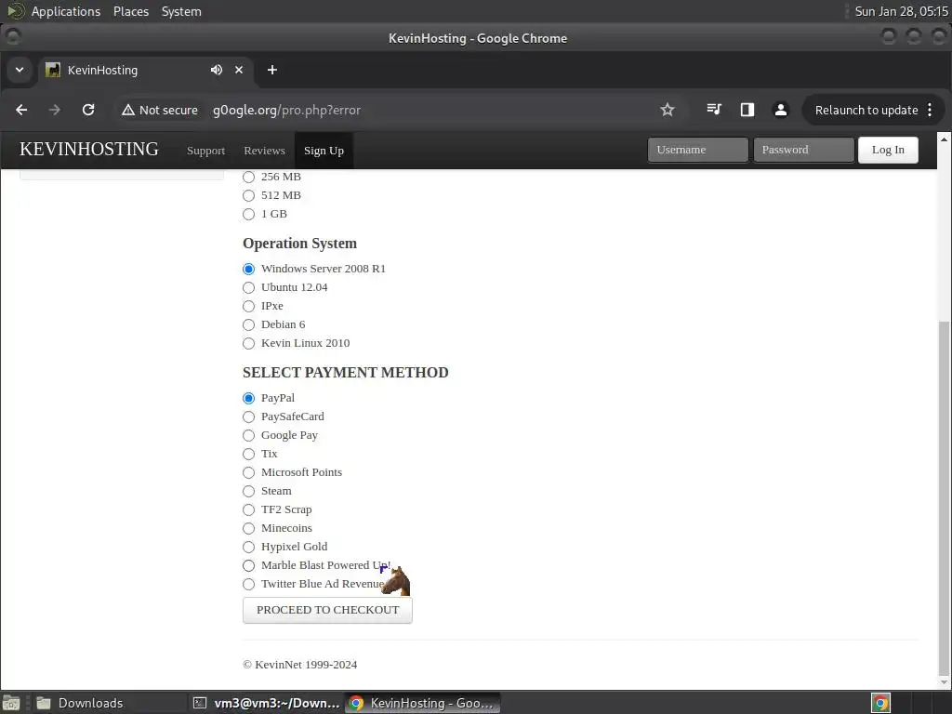952x714 pixels.
Task: Choose PayPal payment method
Action: click(x=248, y=398)
